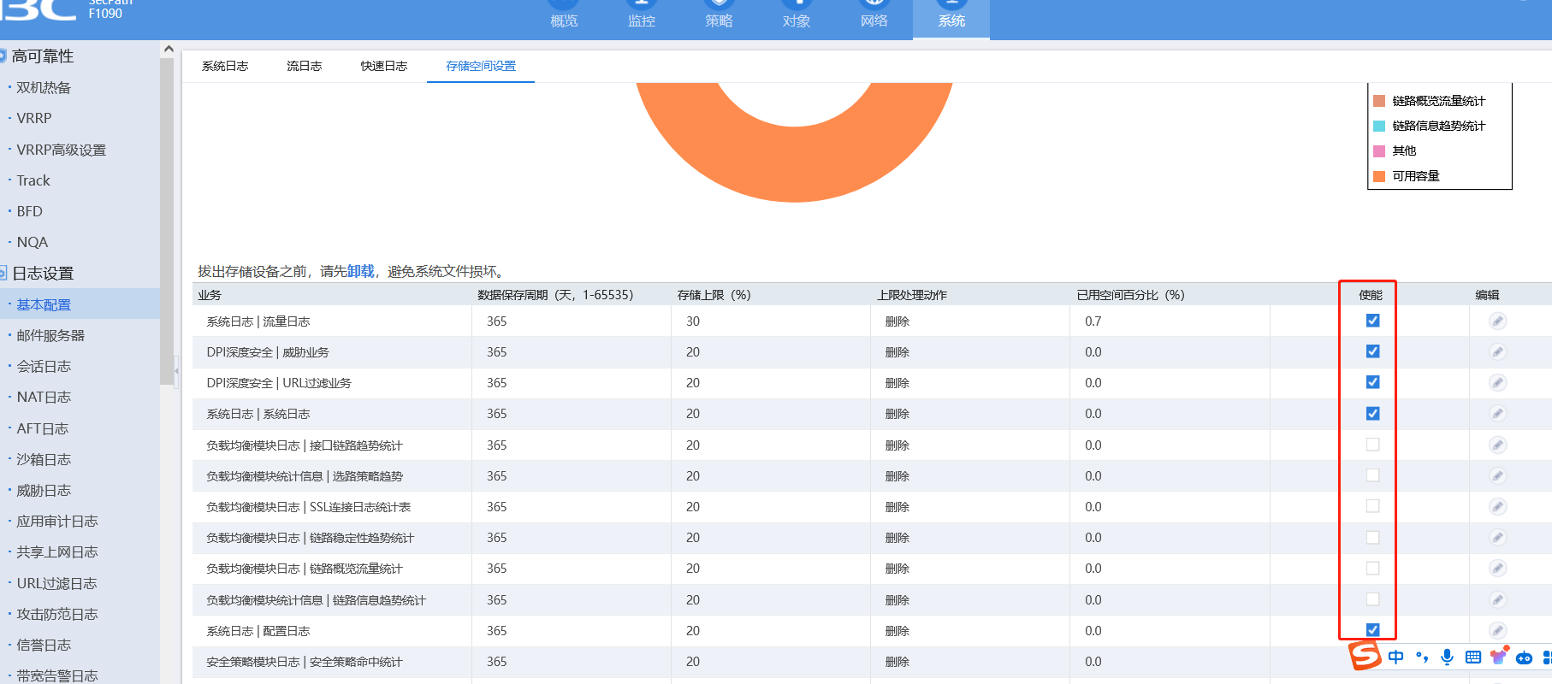
Task: Open the IME soft keyboard icon
Action: coord(1473,657)
